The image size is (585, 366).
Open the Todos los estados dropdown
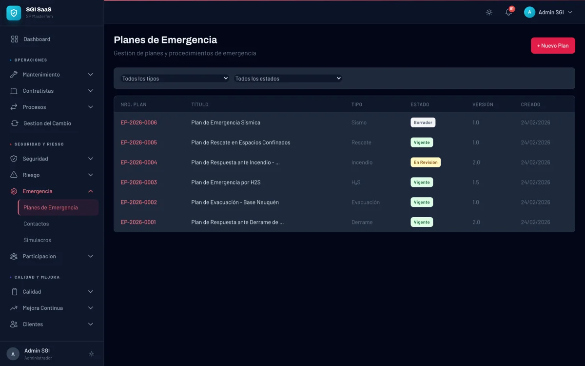click(x=288, y=78)
